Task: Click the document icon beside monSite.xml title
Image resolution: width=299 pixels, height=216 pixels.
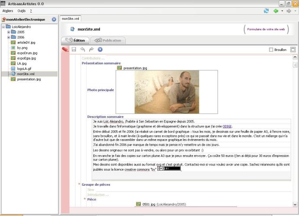Action: pos(72,29)
